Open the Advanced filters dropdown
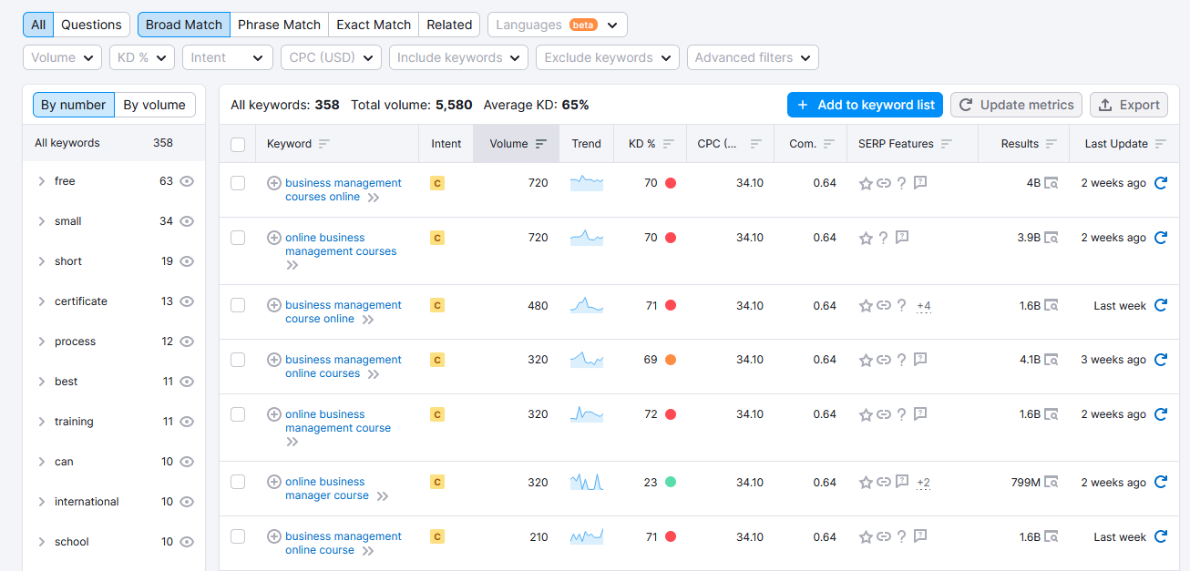This screenshot has height=571, width=1190. [x=753, y=57]
